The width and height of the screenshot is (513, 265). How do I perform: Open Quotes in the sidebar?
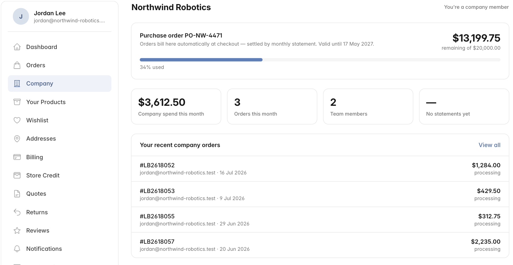[60, 194]
